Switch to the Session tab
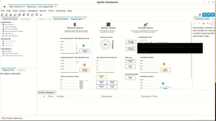The width and height of the screenshot is (216, 121). tap(21, 70)
